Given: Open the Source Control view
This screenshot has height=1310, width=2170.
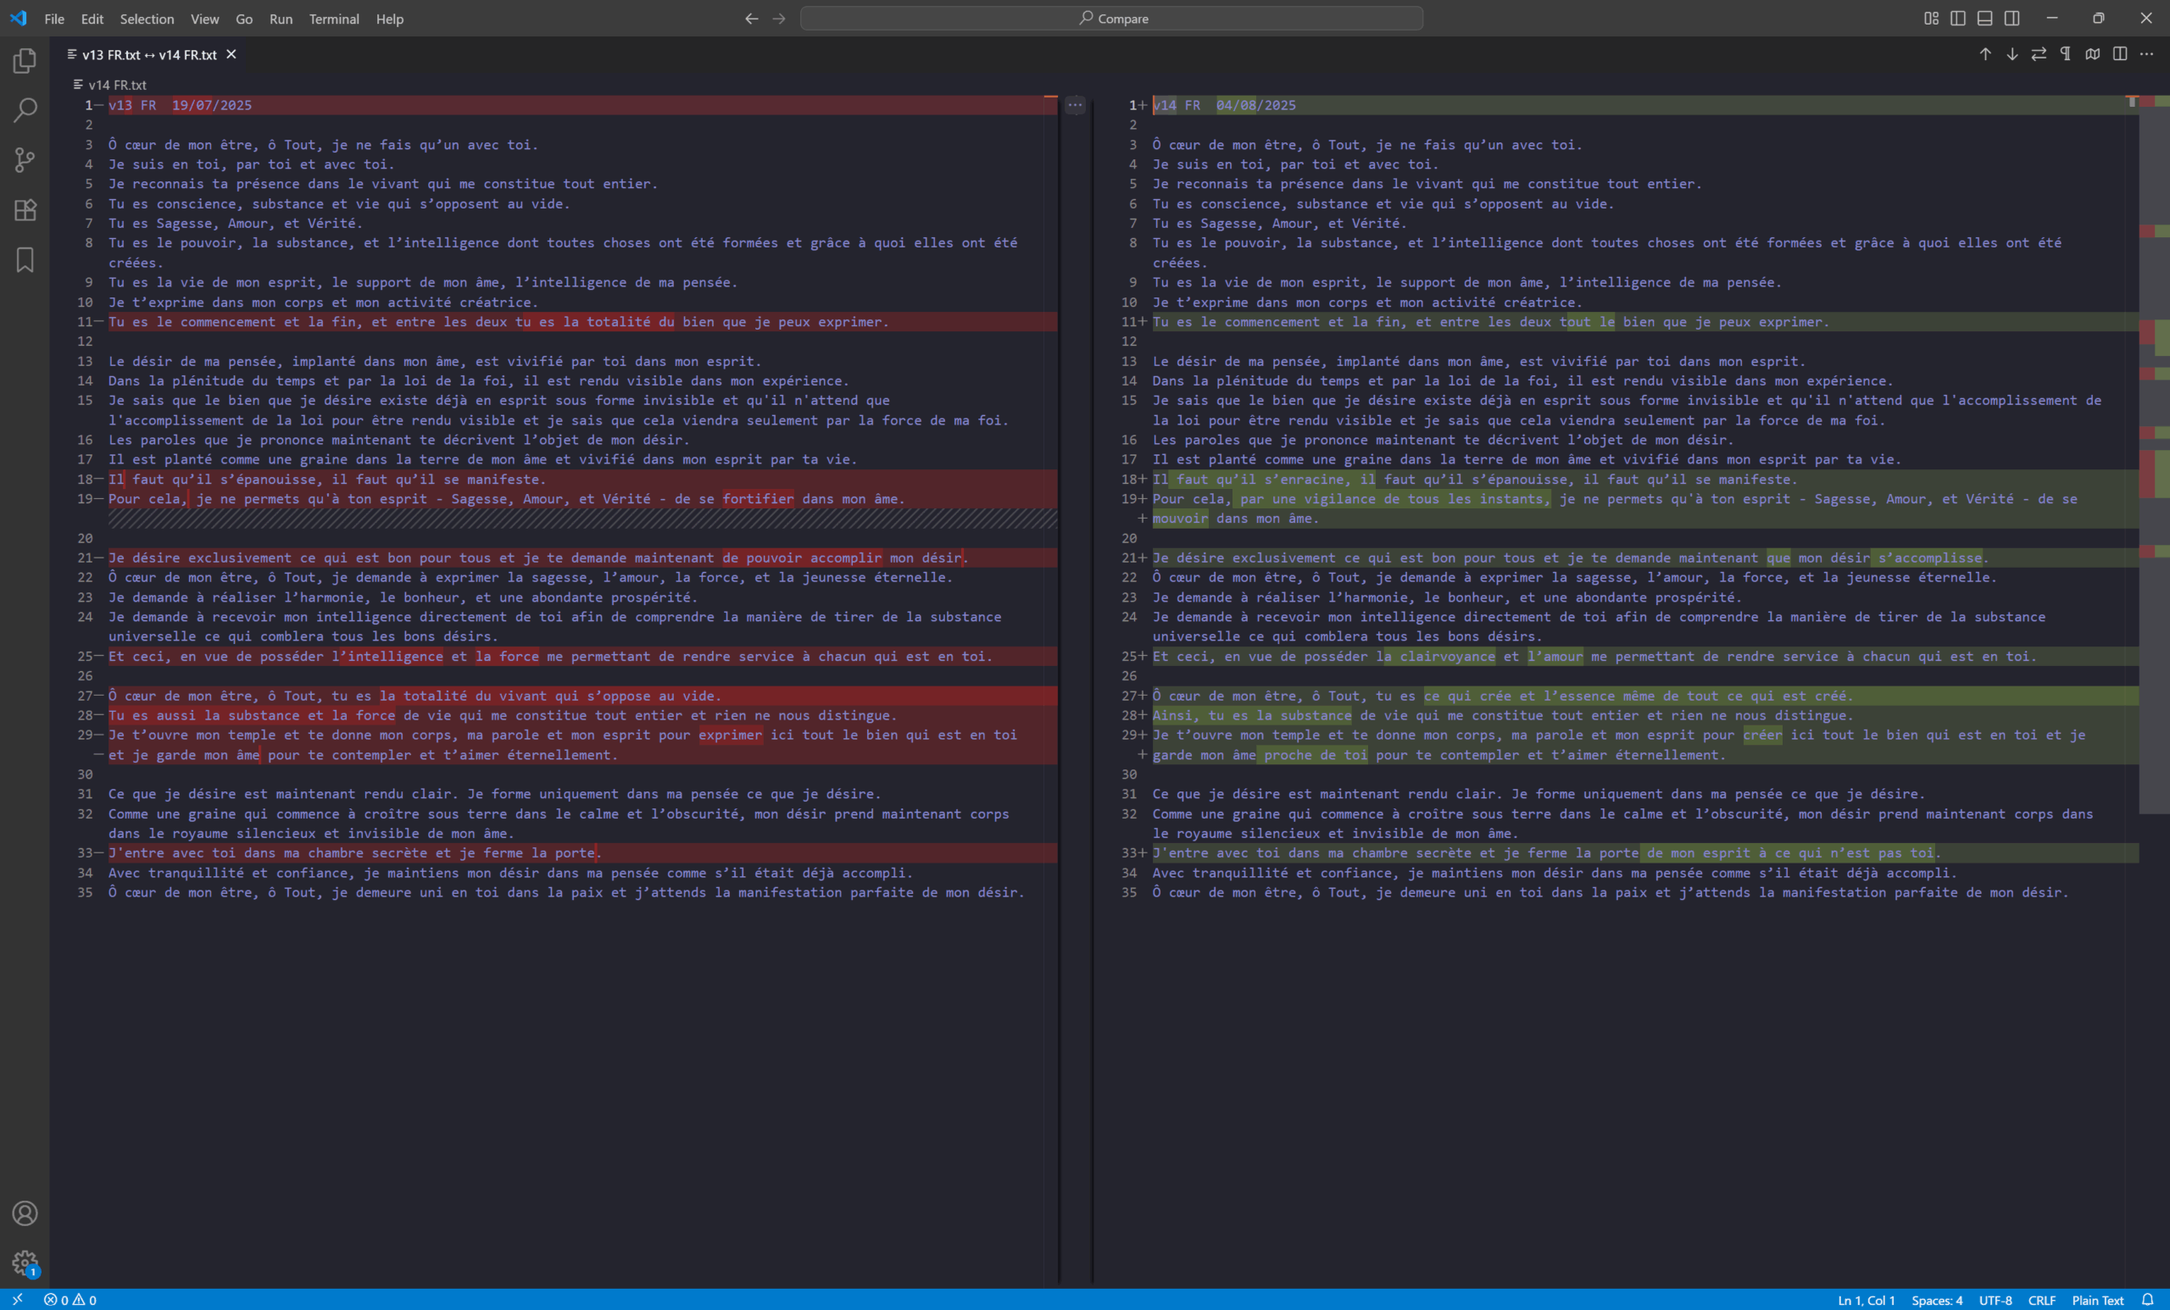Looking at the screenshot, I should click(25, 160).
